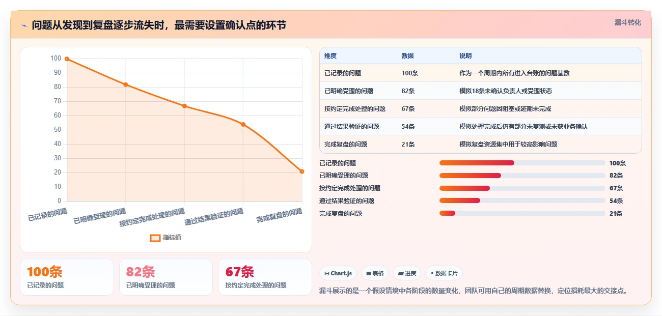The image size is (662, 316).
Task: Click the 维度 column header
Action: coord(330,56)
